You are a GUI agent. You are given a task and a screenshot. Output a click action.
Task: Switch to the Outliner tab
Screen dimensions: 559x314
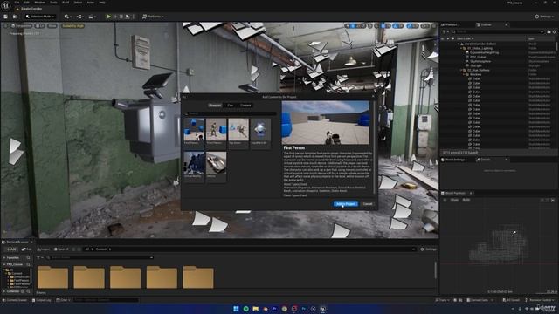[487, 25]
